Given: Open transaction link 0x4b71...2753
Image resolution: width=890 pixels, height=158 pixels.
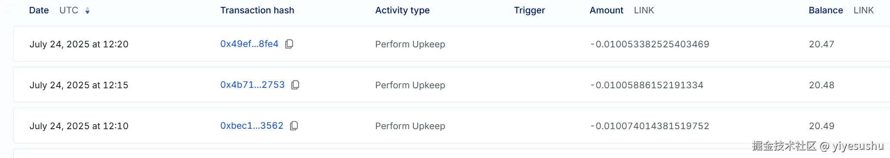Looking at the screenshot, I should pyautogui.click(x=253, y=85).
